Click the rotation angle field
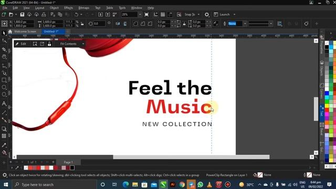Viewport: 336px width, 189px height. point(99,24)
